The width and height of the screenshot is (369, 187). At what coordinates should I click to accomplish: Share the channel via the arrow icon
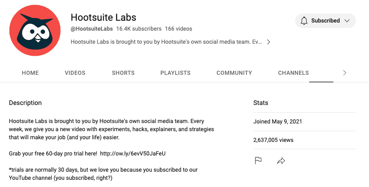click(x=282, y=160)
